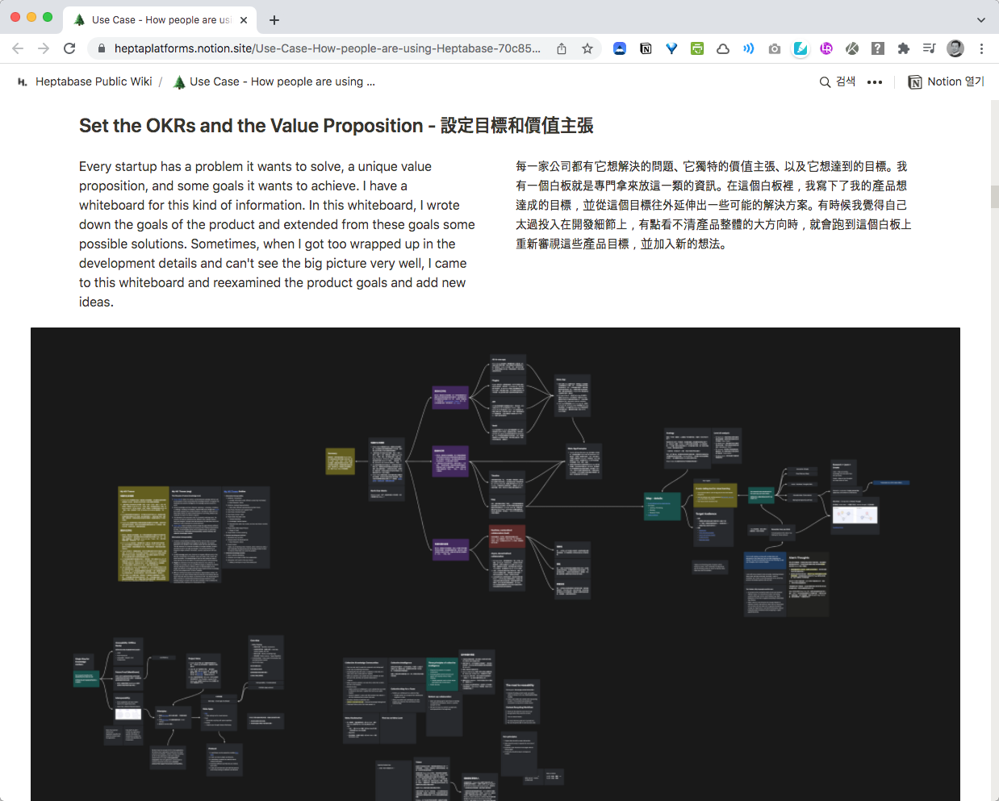
Task: Click the Notion search 검색 button
Action: (838, 81)
